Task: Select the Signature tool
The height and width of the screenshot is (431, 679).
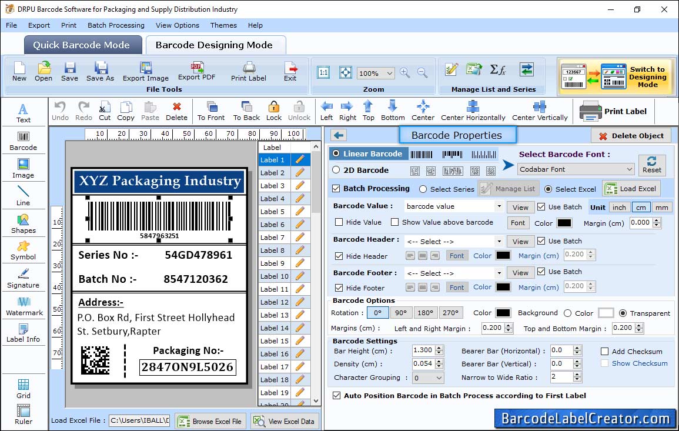Action: 24,279
